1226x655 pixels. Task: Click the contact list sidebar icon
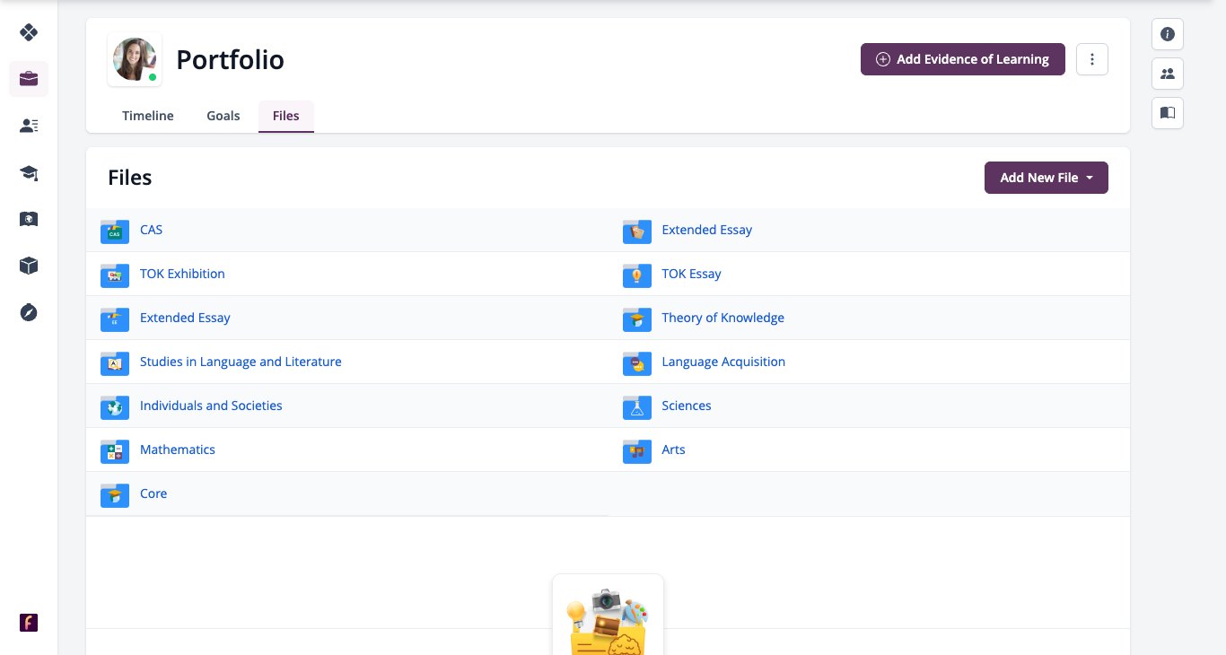(29, 126)
